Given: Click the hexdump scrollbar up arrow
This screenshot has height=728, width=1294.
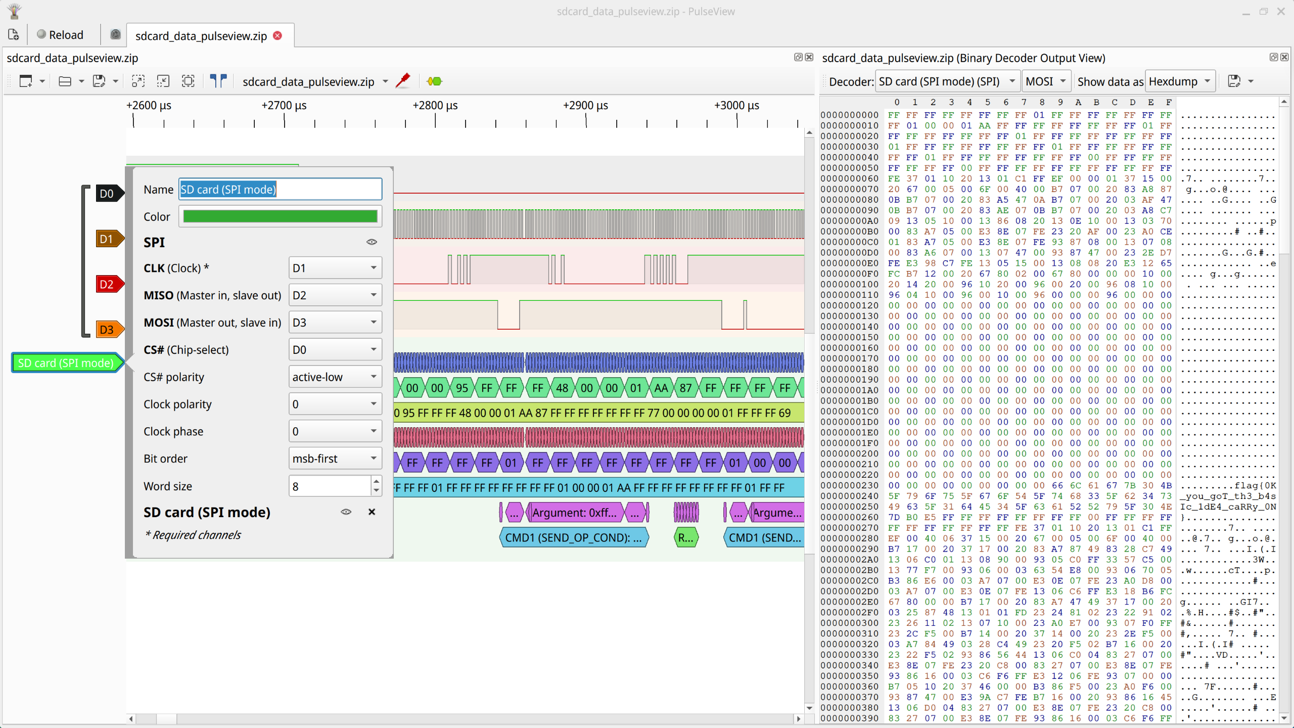Looking at the screenshot, I should [1284, 102].
